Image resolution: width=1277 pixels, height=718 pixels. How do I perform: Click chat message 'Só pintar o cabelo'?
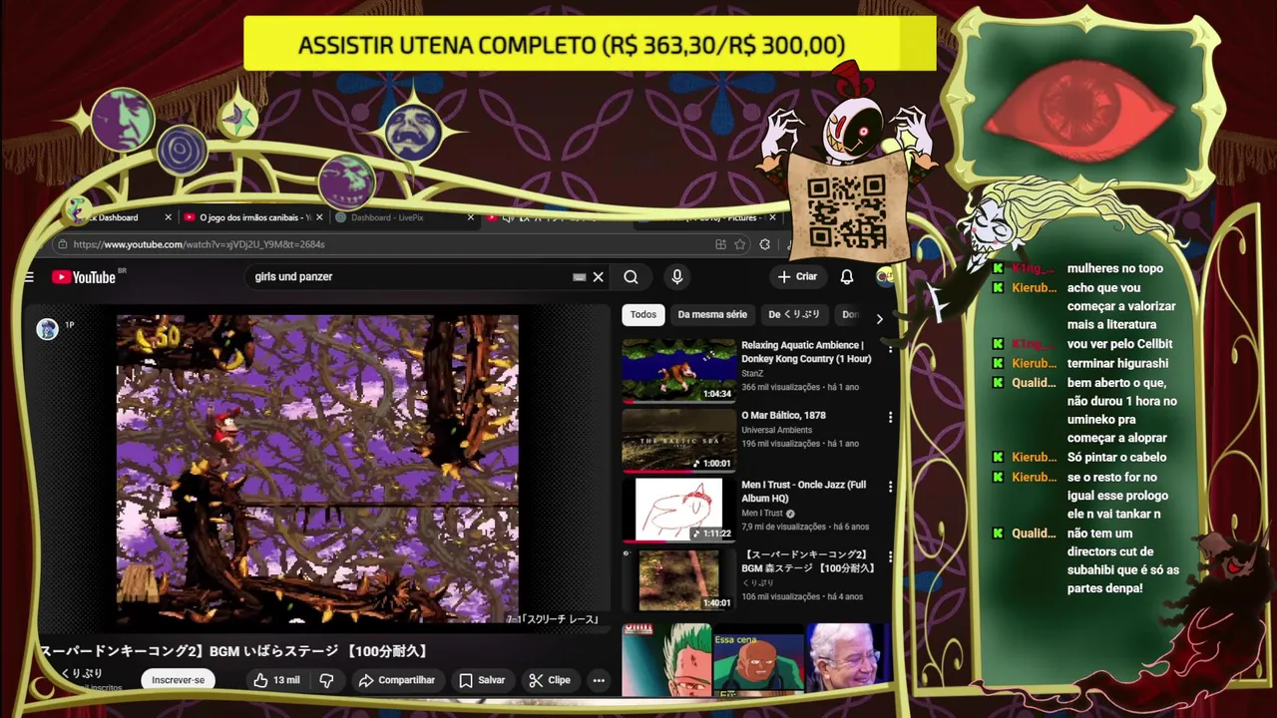[1116, 458]
